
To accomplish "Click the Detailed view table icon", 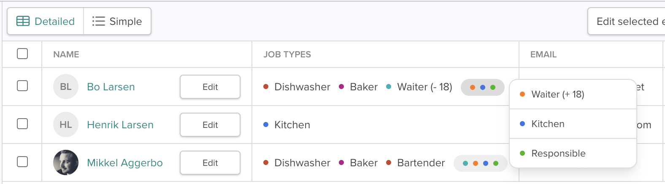I will pos(23,21).
